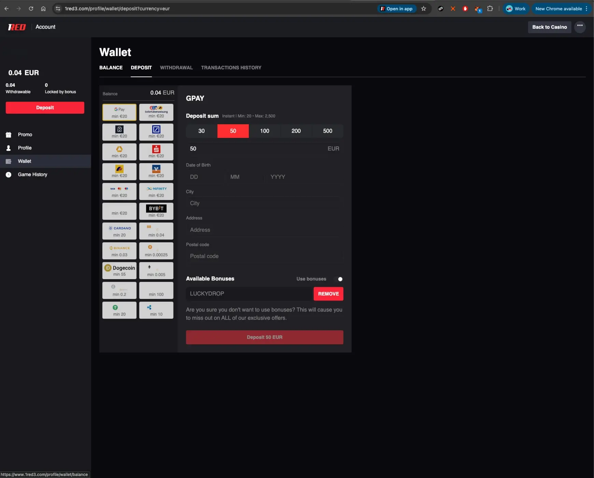Screen dimensions: 594x478
Task: Focus the deposit amount field
Action: click(265, 148)
